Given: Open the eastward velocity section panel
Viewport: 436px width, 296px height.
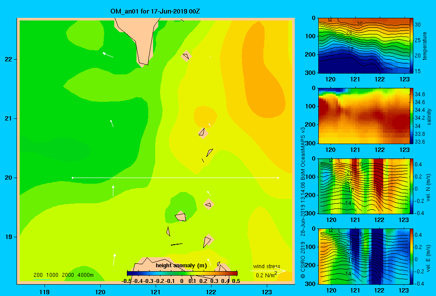Looking at the screenshot, I should (x=364, y=256).
